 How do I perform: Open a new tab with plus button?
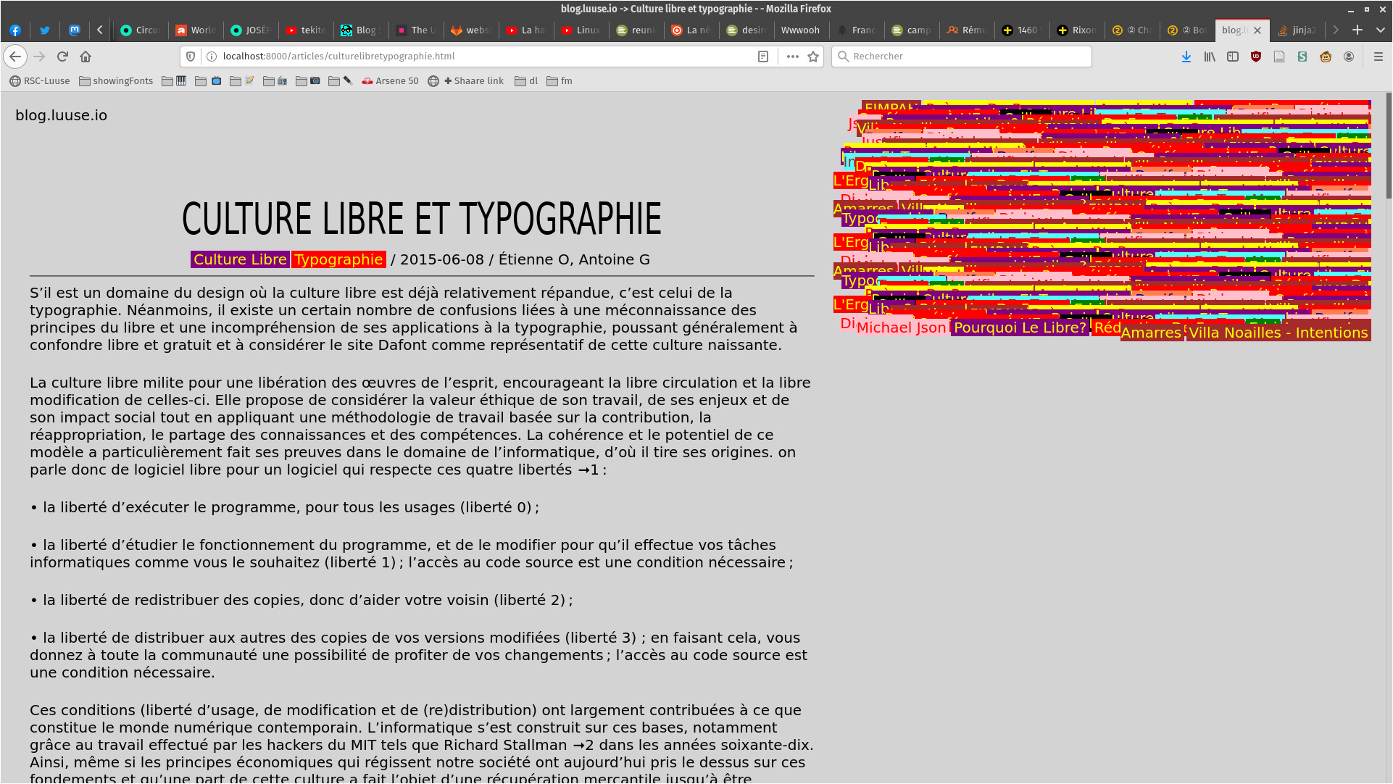click(x=1357, y=30)
